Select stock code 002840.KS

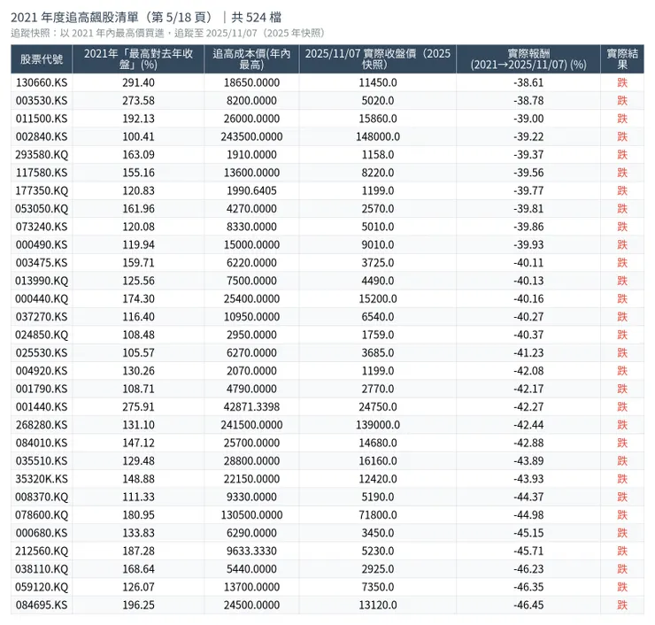point(42,136)
